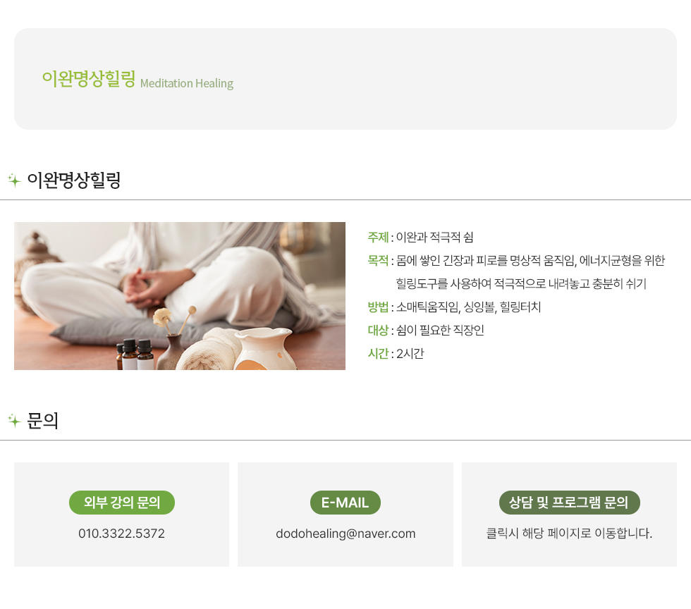Click the 주제 label
691x609 pixels.
(x=378, y=237)
